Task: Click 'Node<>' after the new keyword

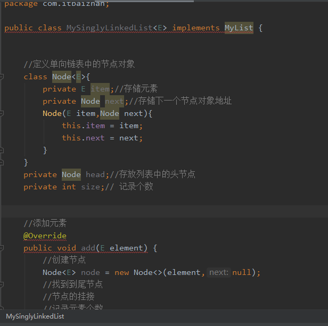Action: point(148,272)
